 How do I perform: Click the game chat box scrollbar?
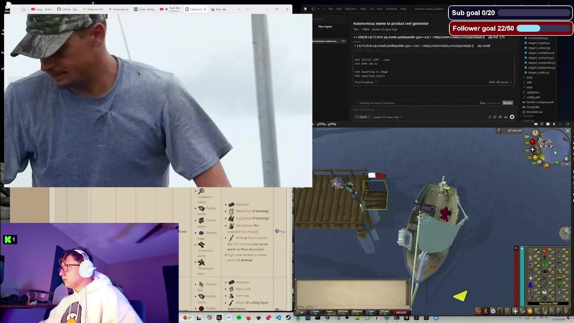[407, 292]
